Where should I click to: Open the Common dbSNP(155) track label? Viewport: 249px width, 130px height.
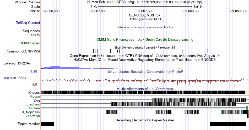tap(23, 51)
